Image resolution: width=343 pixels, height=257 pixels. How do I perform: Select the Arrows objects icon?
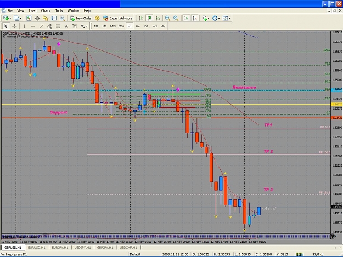tap(83, 26)
